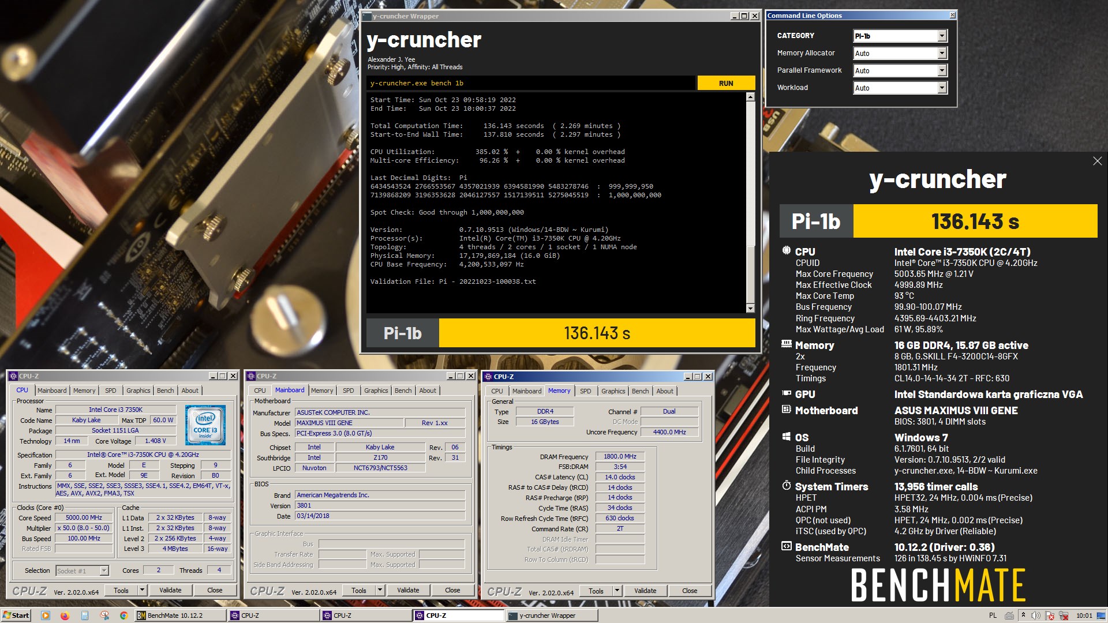1108x623 pixels.
Task: Open the Windows Start menu
Action: pos(16,616)
